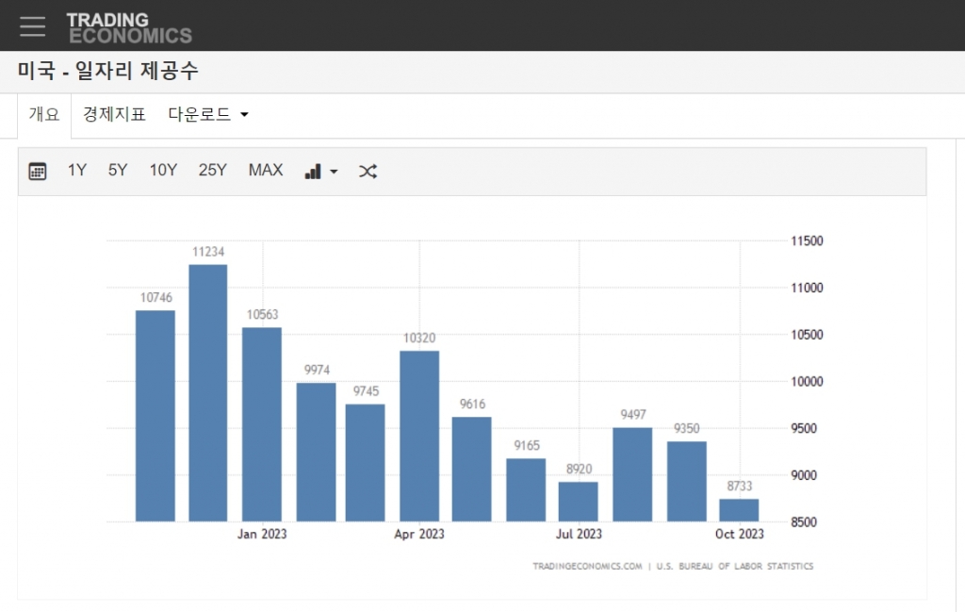
Task: Select the MAX time range
Action: click(x=266, y=171)
